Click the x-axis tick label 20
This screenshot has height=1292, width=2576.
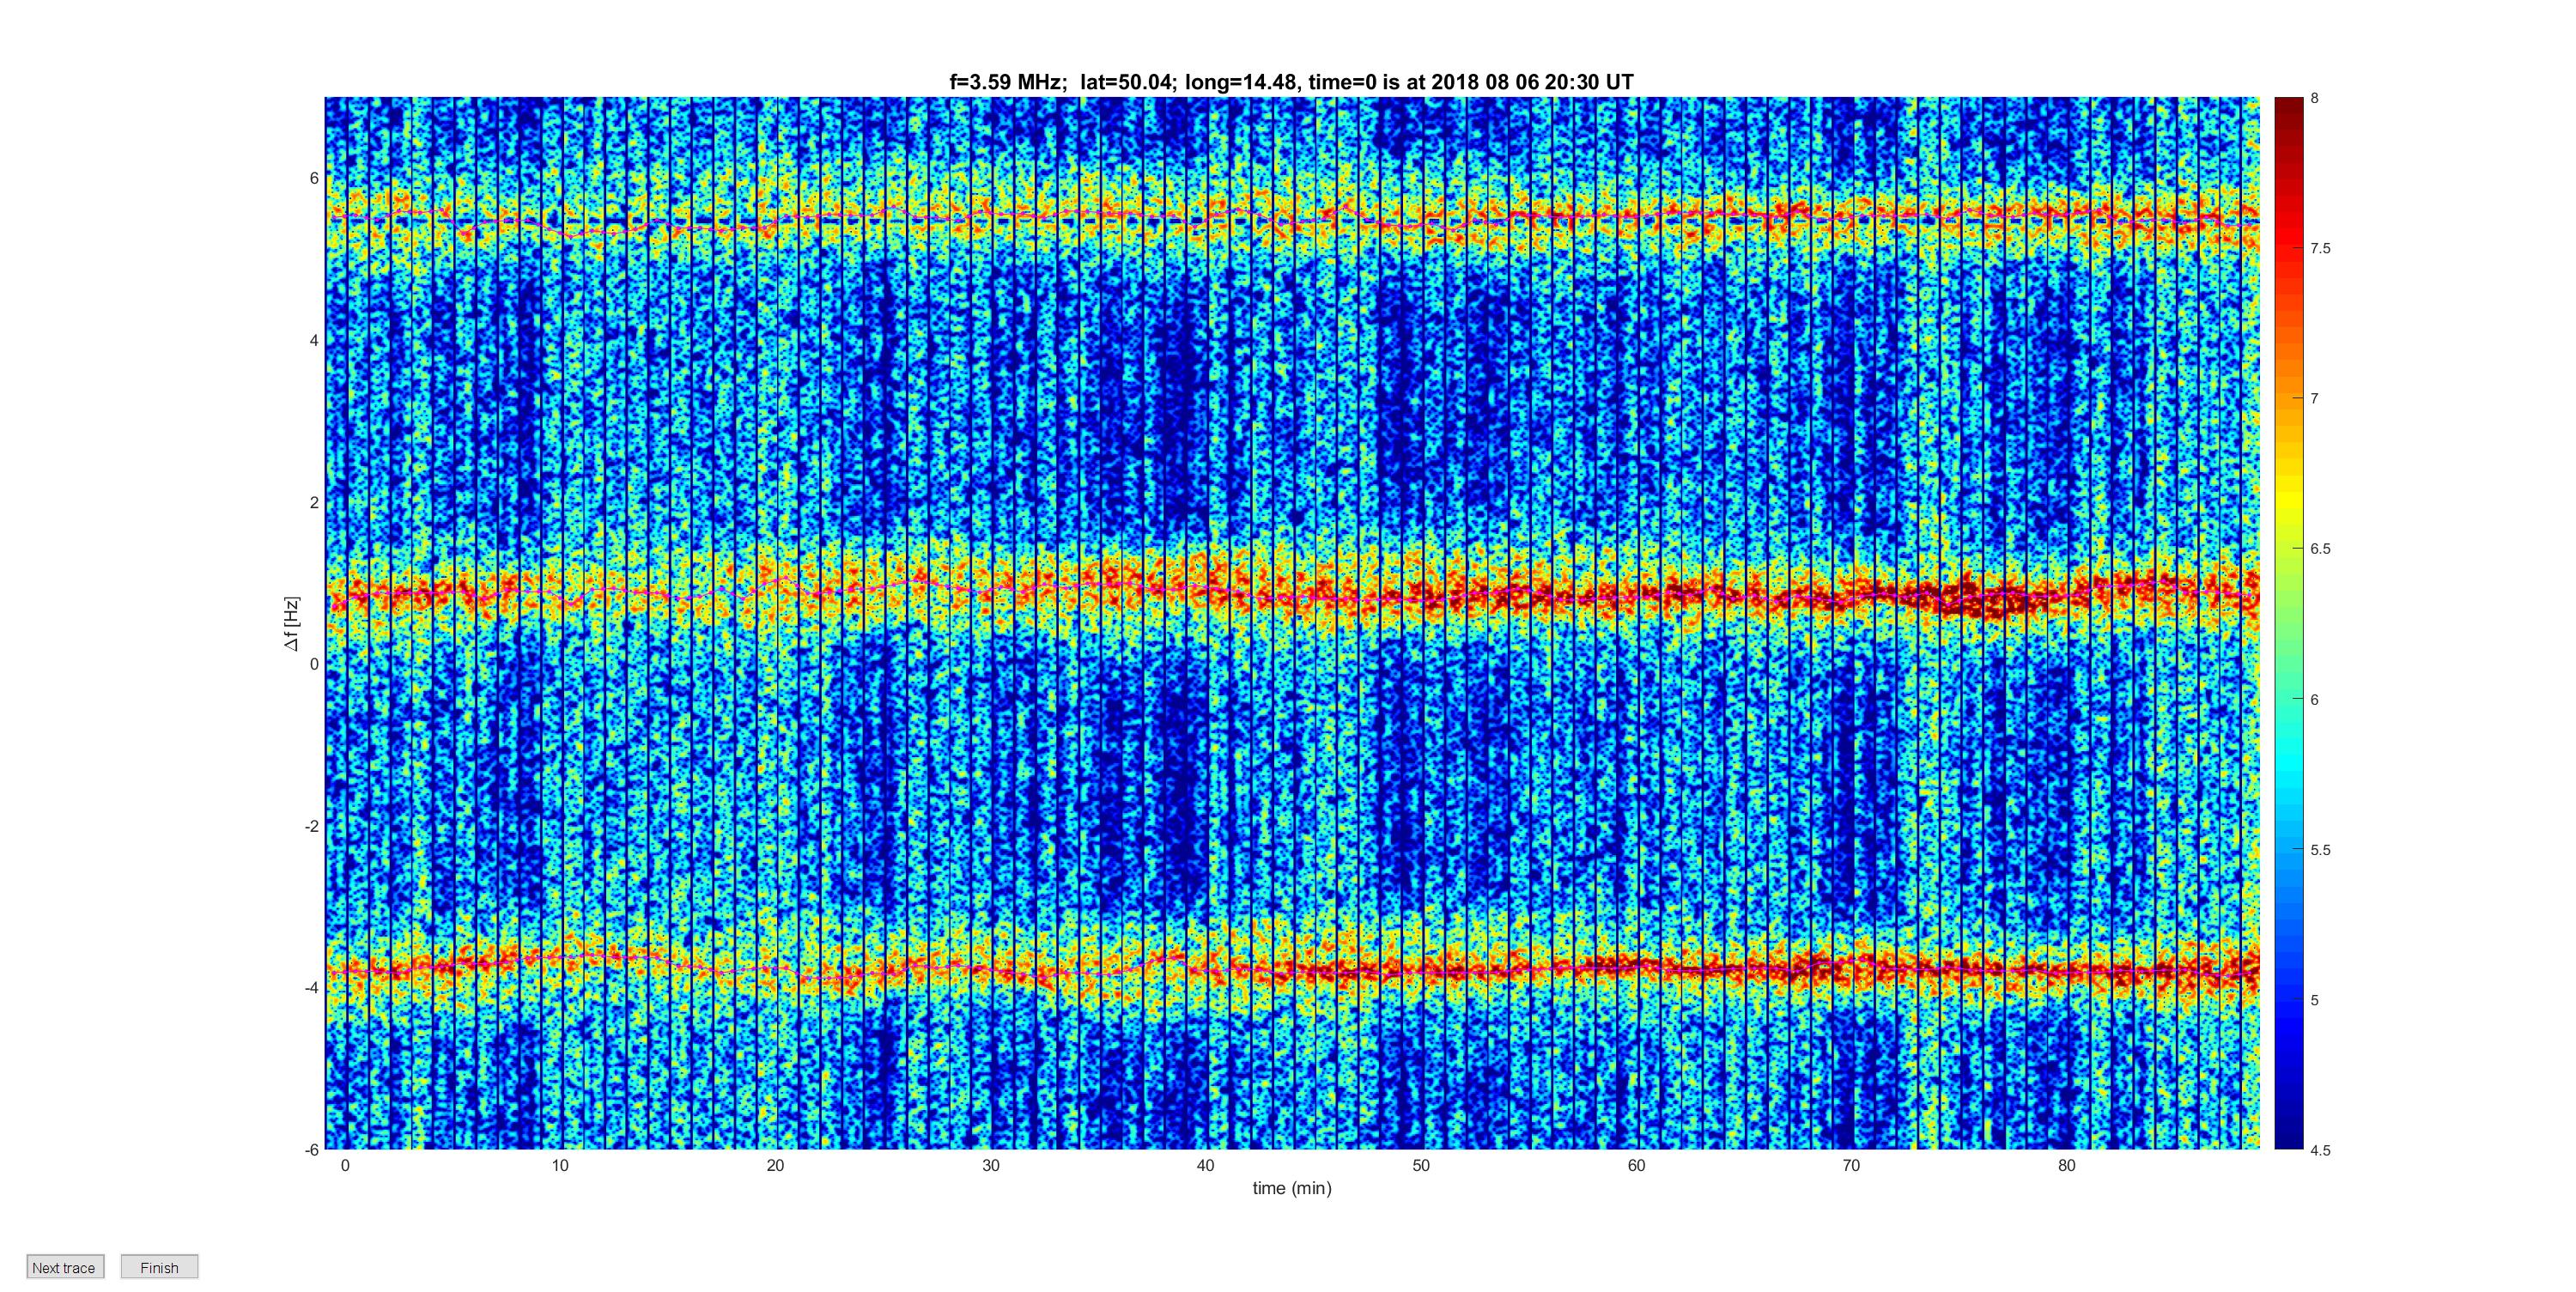(x=775, y=1165)
